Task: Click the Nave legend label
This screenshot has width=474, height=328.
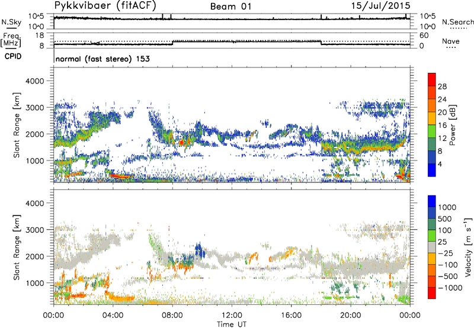Action: (x=451, y=41)
